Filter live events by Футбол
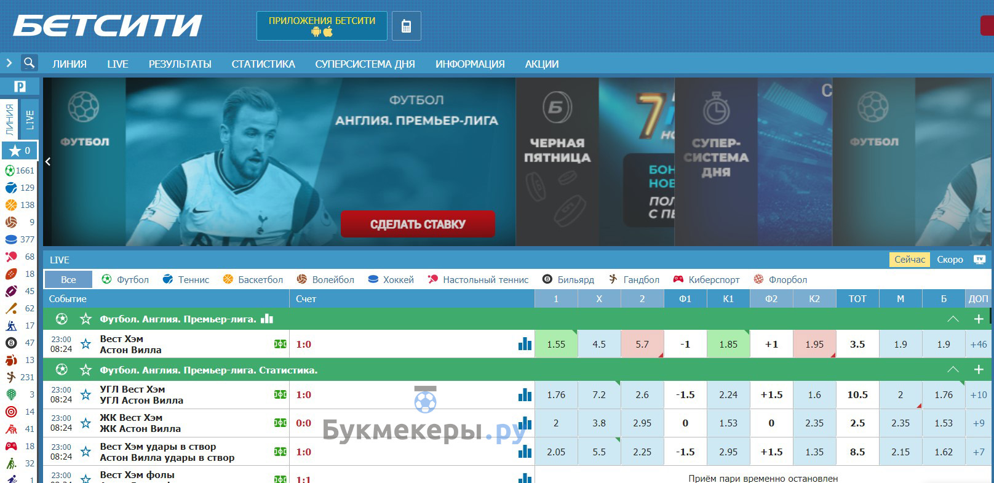Viewport: 994px width, 483px height. coord(125,279)
